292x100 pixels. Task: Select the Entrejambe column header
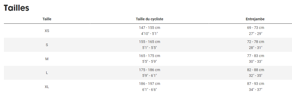click(x=255, y=19)
